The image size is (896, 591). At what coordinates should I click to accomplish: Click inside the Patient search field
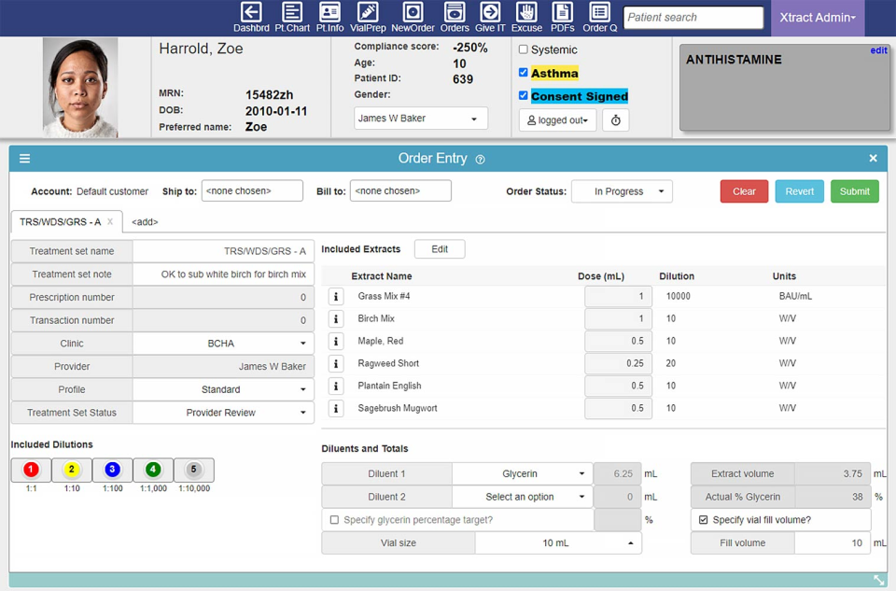pos(693,17)
